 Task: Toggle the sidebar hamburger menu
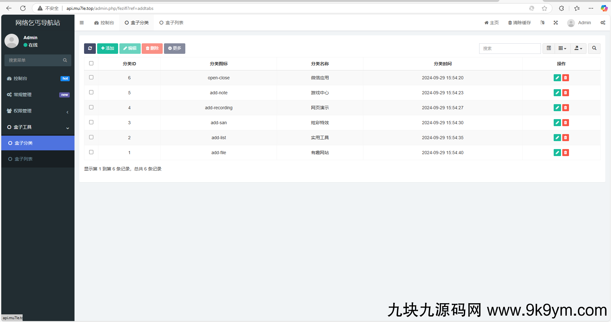click(82, 23)
